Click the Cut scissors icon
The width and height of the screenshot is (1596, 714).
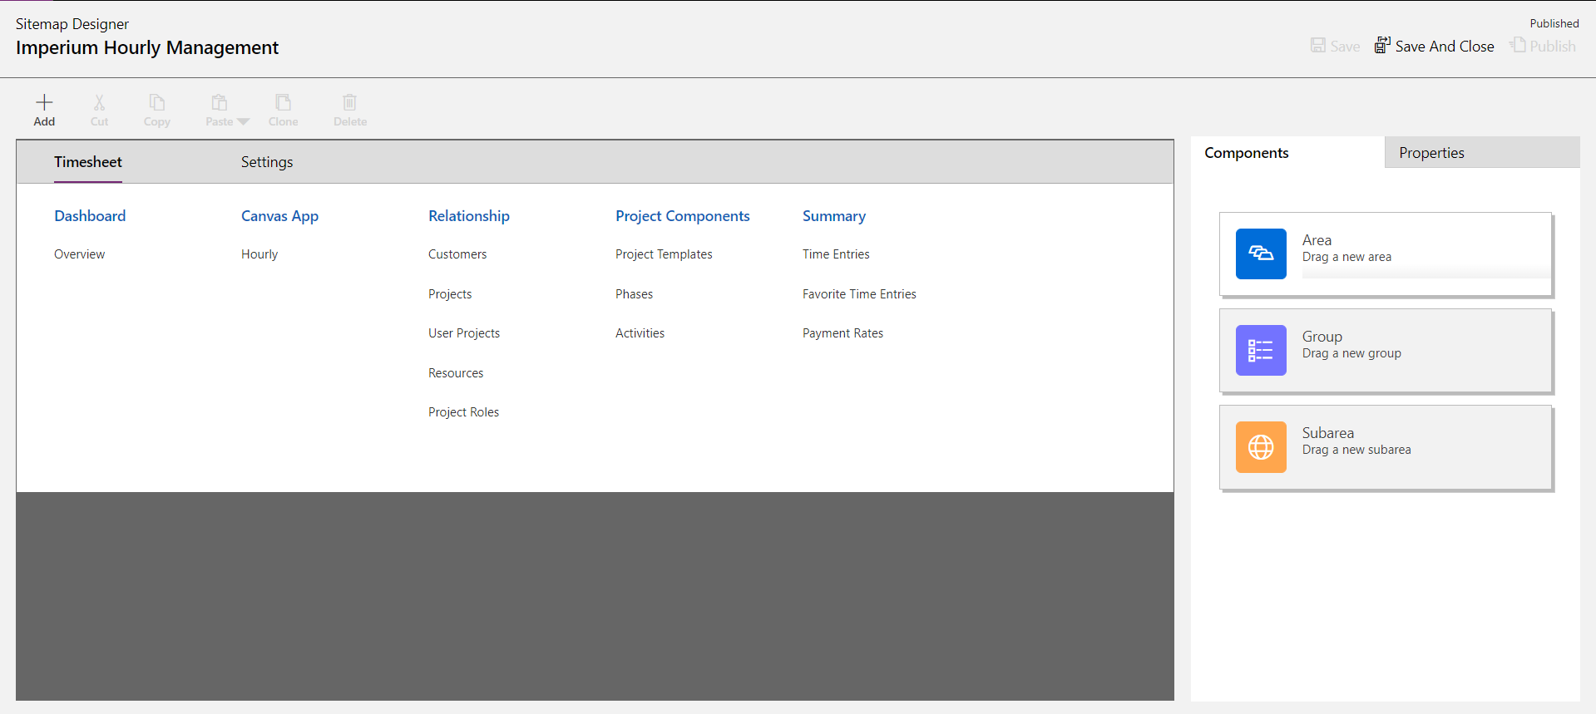(99, 103)
